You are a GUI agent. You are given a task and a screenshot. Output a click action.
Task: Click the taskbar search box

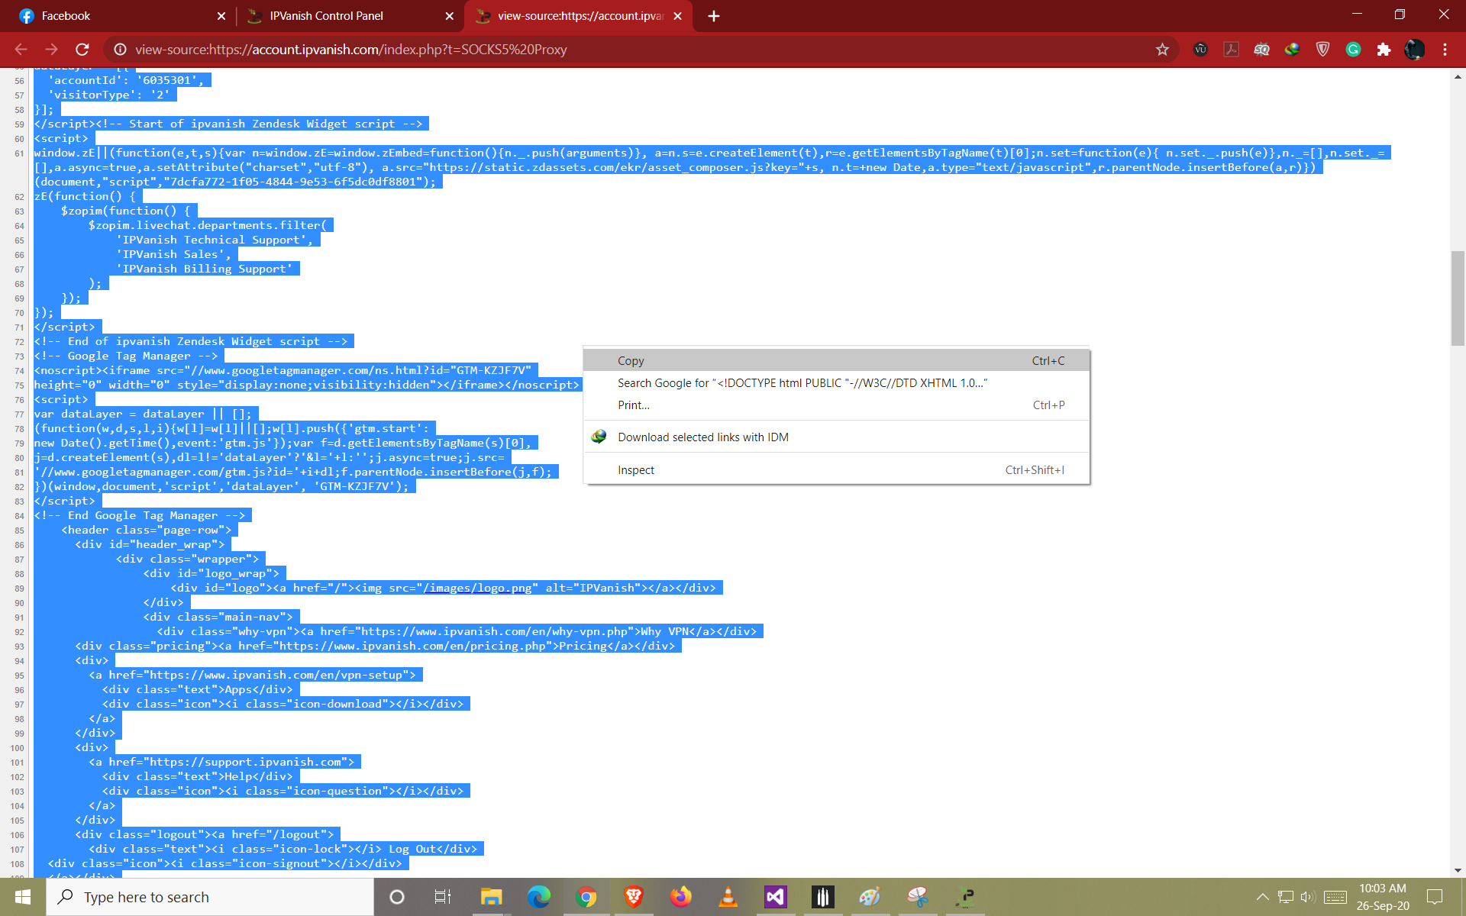click(x=210, y=897)
